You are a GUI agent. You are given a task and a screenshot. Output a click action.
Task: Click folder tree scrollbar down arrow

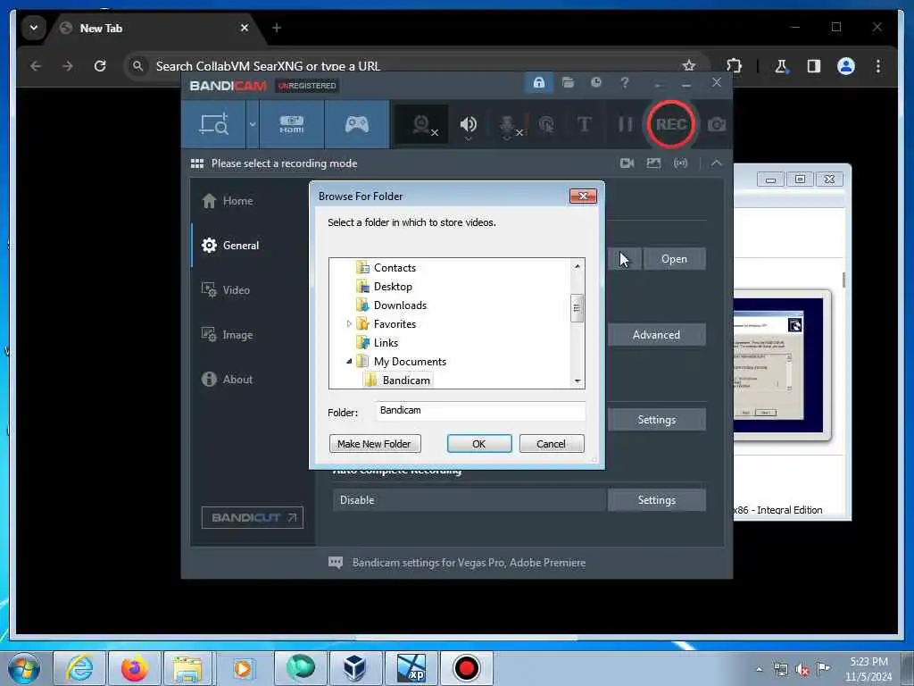pyautogui.click(x=577, y=381)
